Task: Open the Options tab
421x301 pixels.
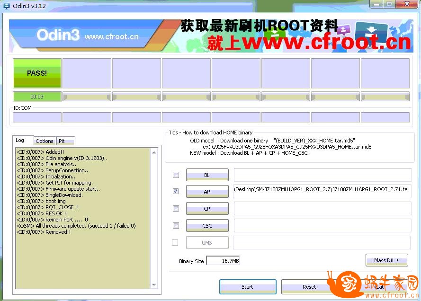Action: click(45, 141)
